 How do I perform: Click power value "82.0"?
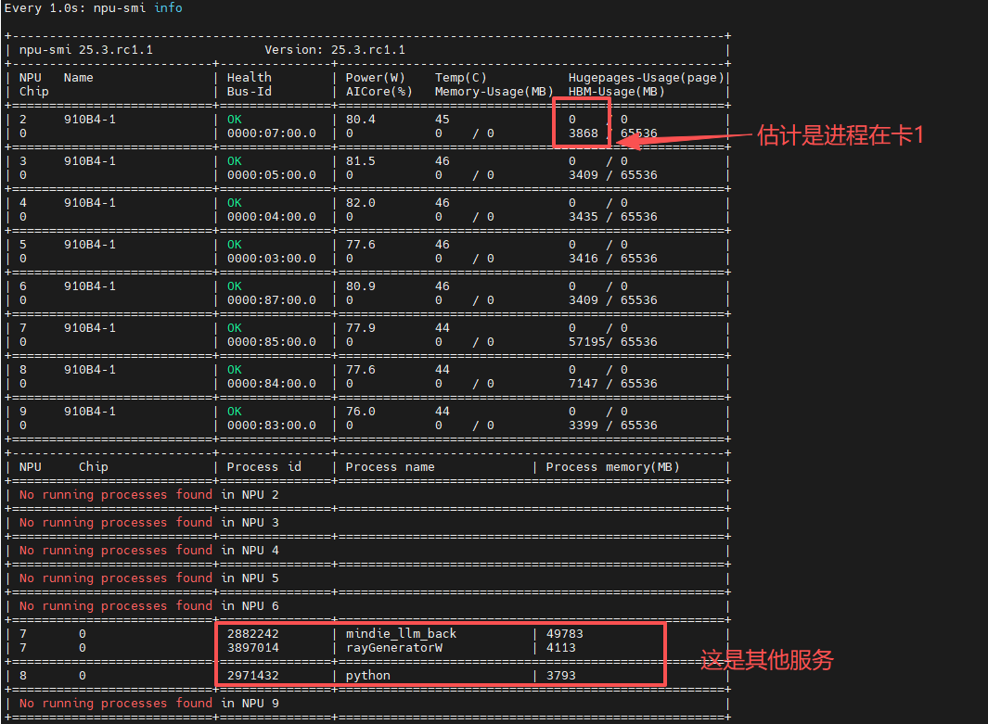[361, 203]
